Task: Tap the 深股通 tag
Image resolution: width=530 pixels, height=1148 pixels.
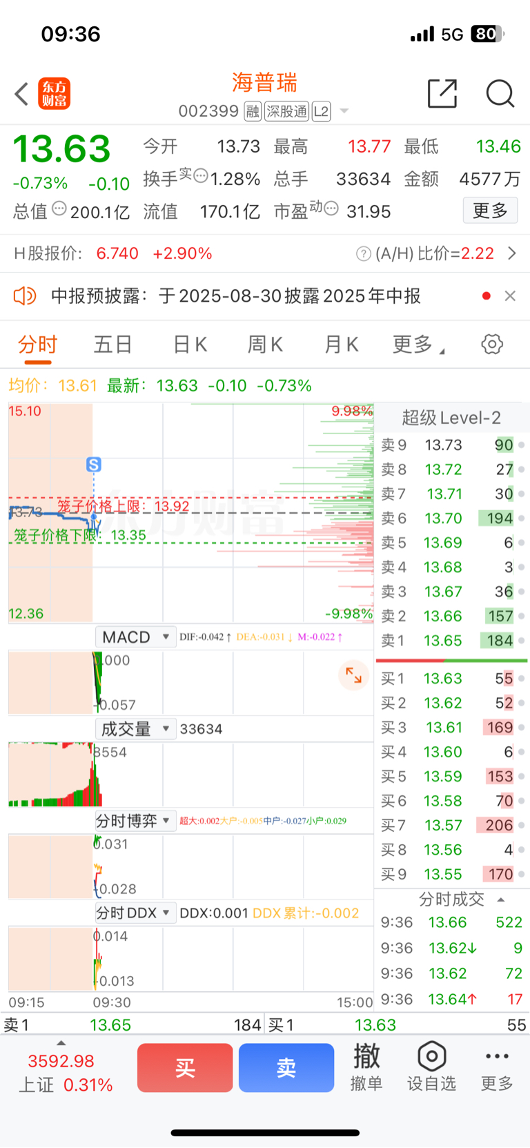Action: coord(287,111)
